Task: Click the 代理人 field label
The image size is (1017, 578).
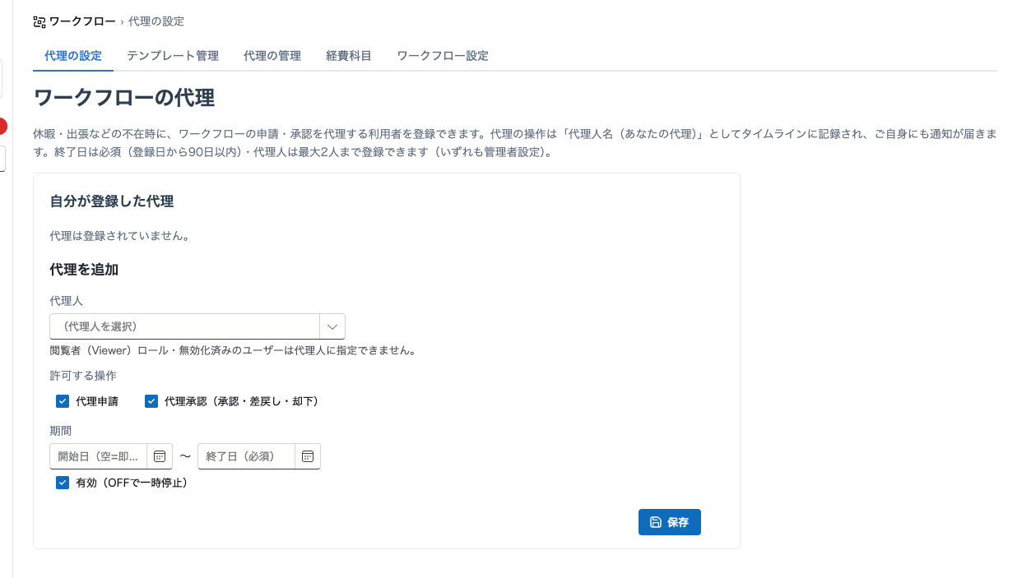Action: pos(67,302)
